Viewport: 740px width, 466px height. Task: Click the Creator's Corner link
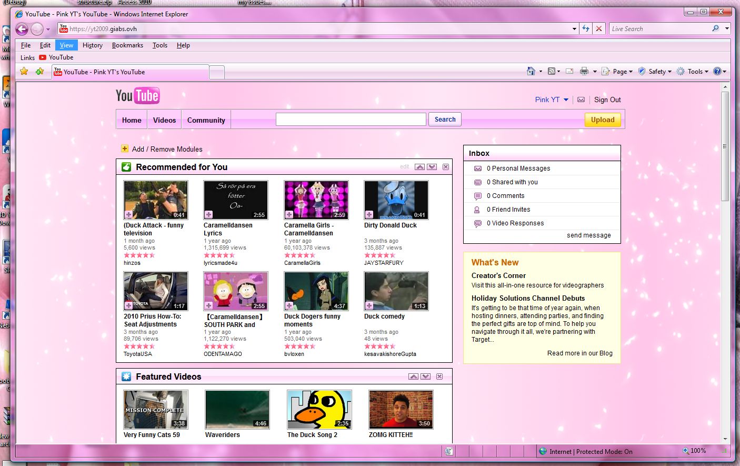point(498,275)
